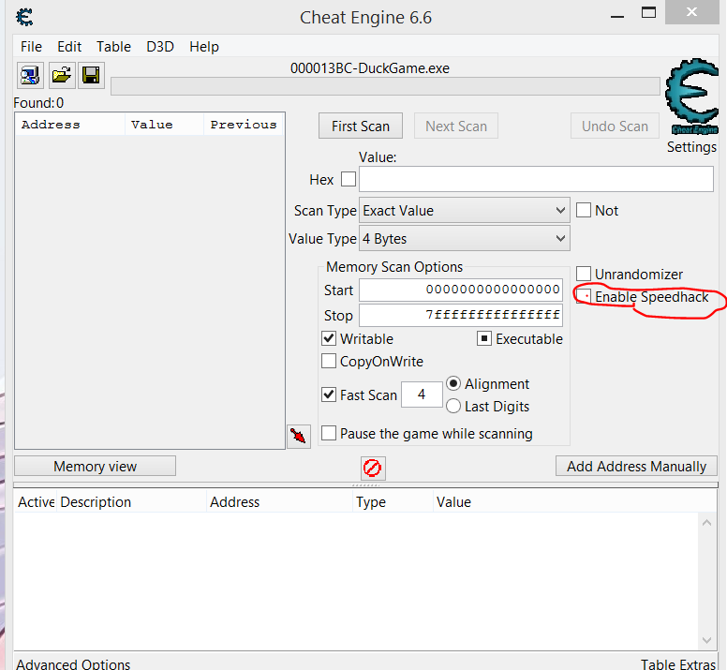Click the Fast Scan alignment value field
The height and width of the screenshot is (670, 727).
click(422, 395)
